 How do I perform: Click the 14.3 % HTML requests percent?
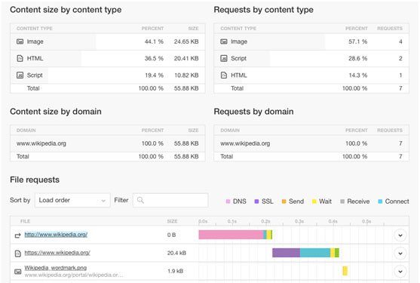point(358,75)
